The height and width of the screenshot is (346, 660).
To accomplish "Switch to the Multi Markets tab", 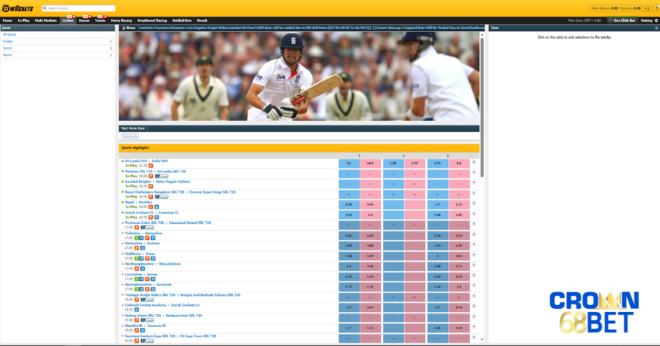I will 46,20.
